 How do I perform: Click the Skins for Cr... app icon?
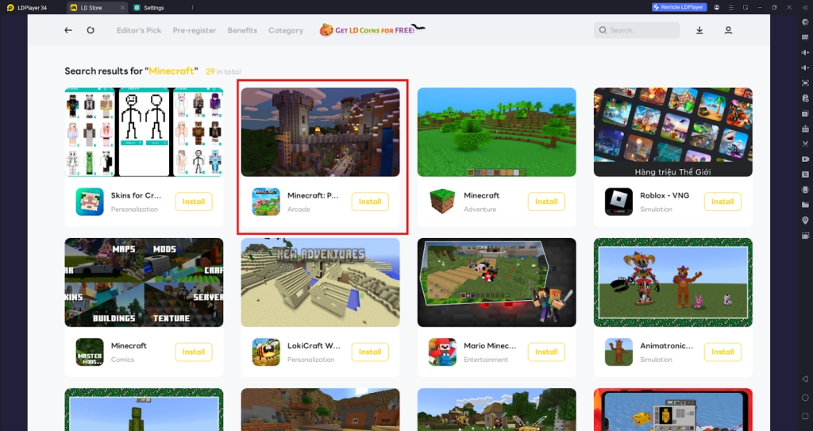[x=90, y=202]
